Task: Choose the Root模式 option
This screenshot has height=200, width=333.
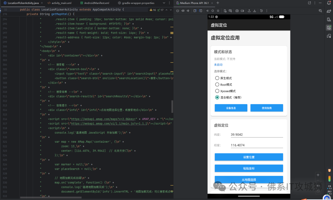Action: (x=217, y=84)
